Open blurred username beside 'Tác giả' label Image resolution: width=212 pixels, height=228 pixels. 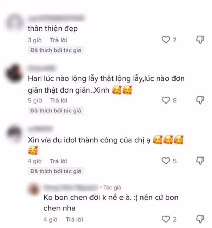(x=71, y=187)
